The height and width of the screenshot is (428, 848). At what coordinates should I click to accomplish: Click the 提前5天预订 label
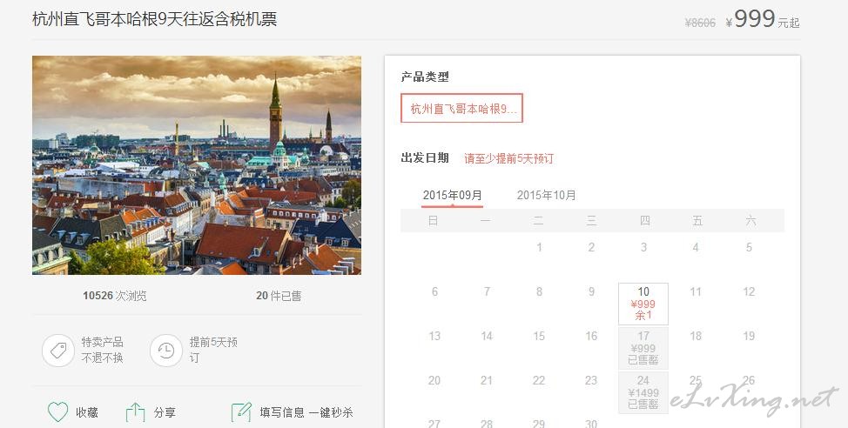coord(213,351)
